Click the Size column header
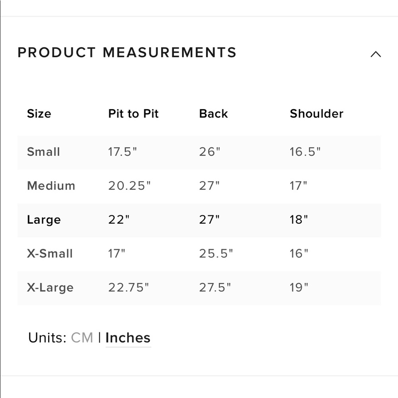 point(39,114)
